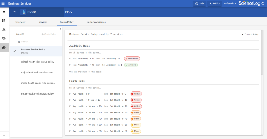Click the Inventory layers sidebar icon
The image size is (267, 139).
4,12
